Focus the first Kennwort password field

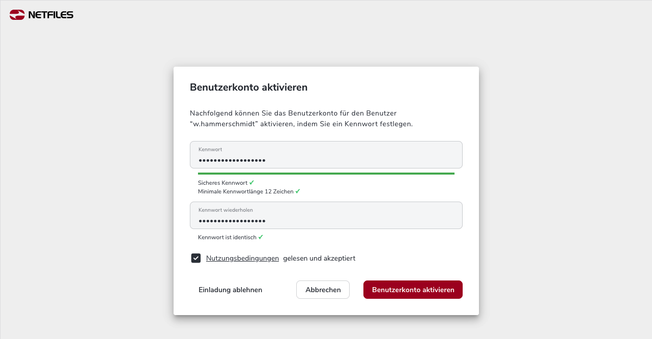click(x=326, y=155)
